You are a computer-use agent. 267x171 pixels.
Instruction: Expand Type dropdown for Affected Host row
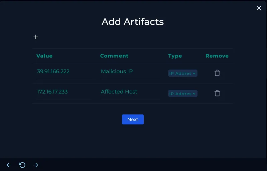point(182,93)
